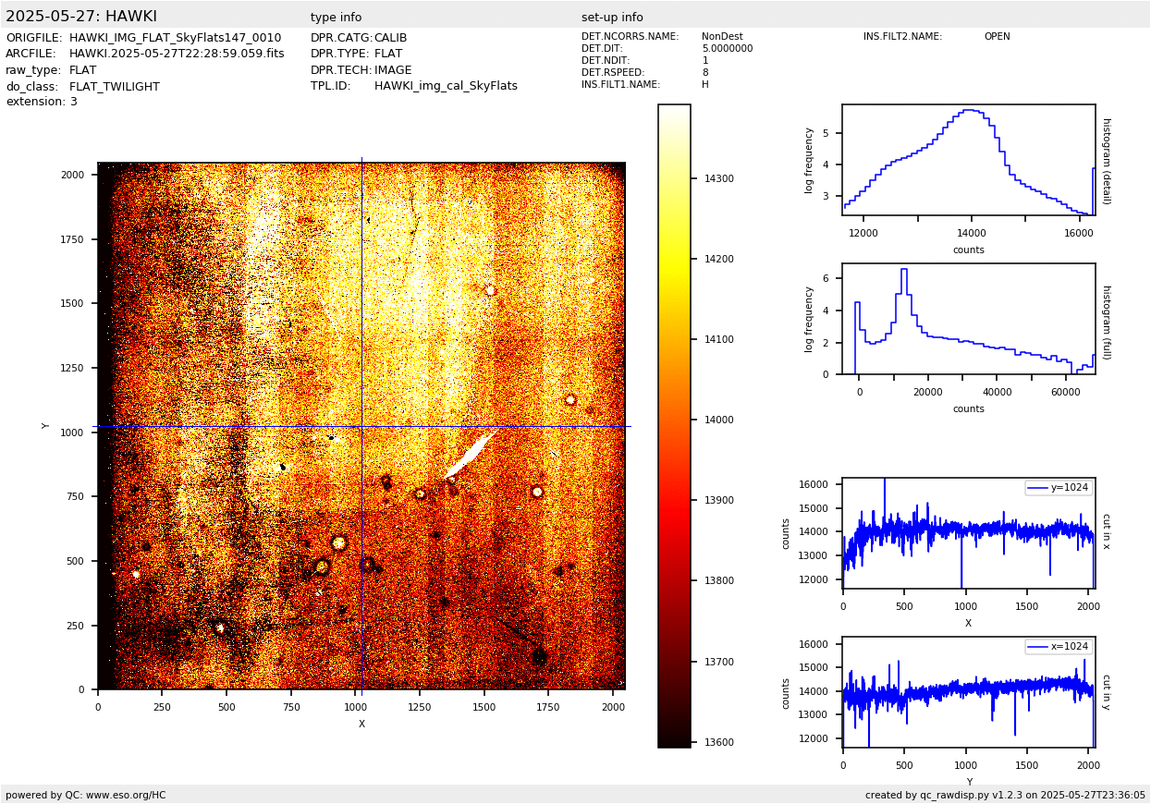Click the FLAT_TWILIGHT do_class value
Image resolution: width=1151 pixels, height=804 pixels.
115,87
